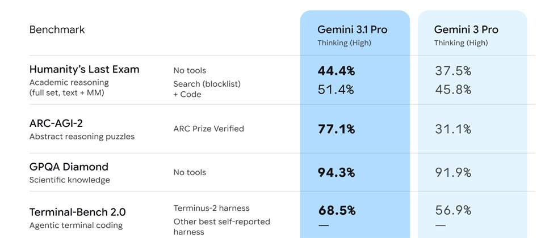Viewport: 545px width, 238px height.
Task: Click the Other best self-reported harness label
Action: click(x=221, y=226)
